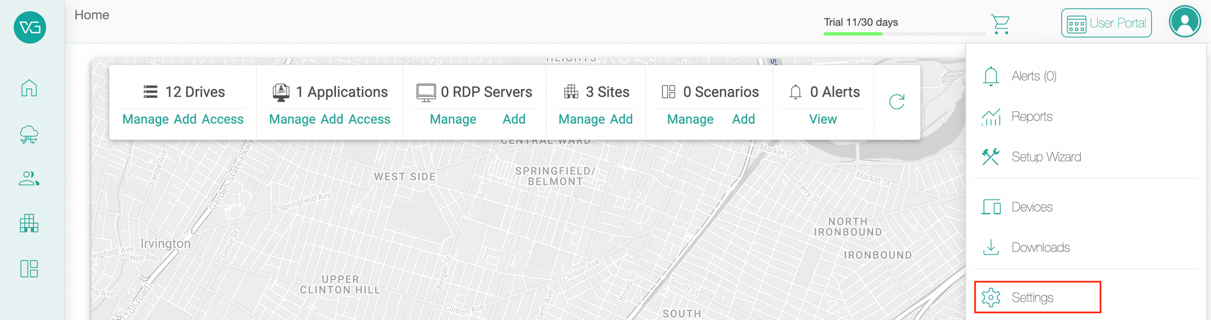Image resolution: width=1211 pixels, height=320 pixels.
Task: Click Manage under 1 Applications
Action: [x=293, y=119]
